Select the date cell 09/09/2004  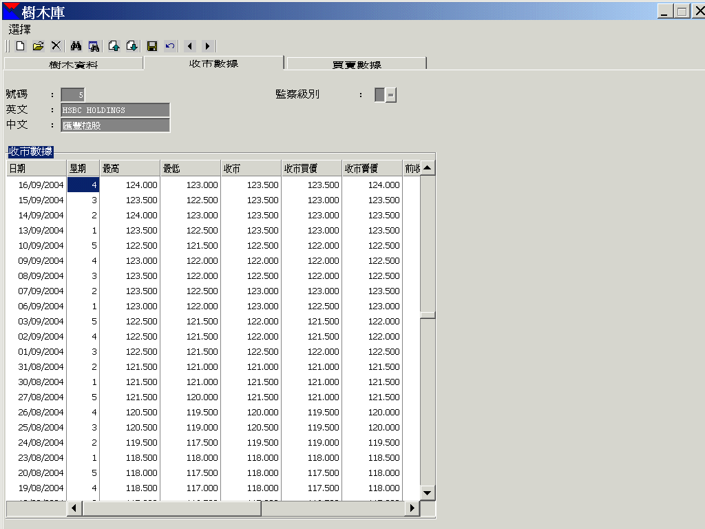pos(36,261)
